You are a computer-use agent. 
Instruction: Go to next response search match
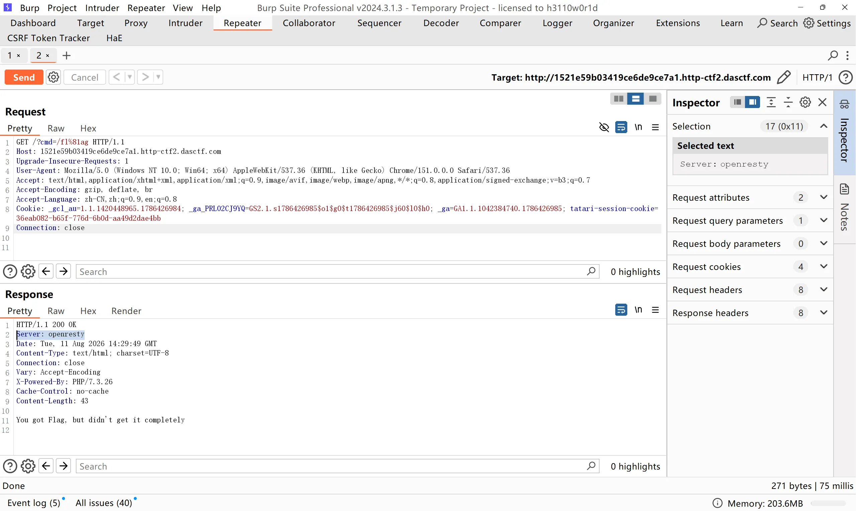pos(64,466)
